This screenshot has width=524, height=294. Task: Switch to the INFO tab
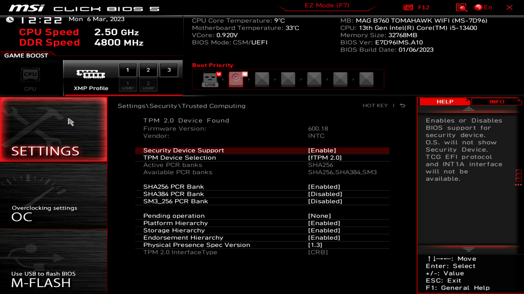496,102
